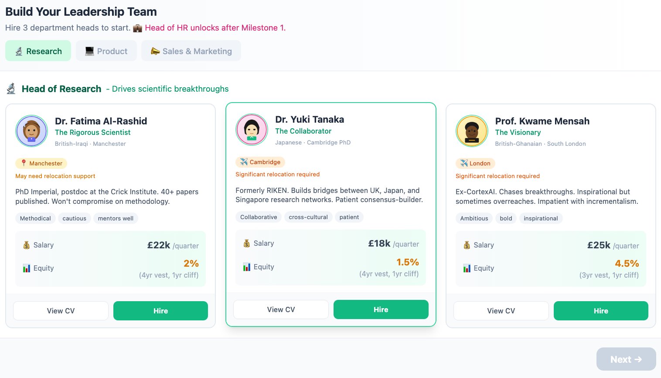Open the Sales & Marketing tab
The width and height of the screenshot is (661, 378).
coord(191,51)
